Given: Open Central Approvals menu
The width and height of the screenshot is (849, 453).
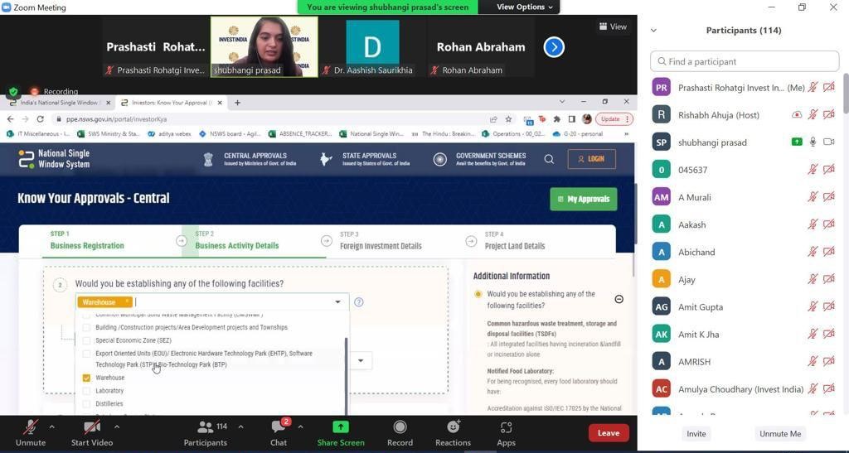Looking at the screenshot, I should [x=250, y=159].
